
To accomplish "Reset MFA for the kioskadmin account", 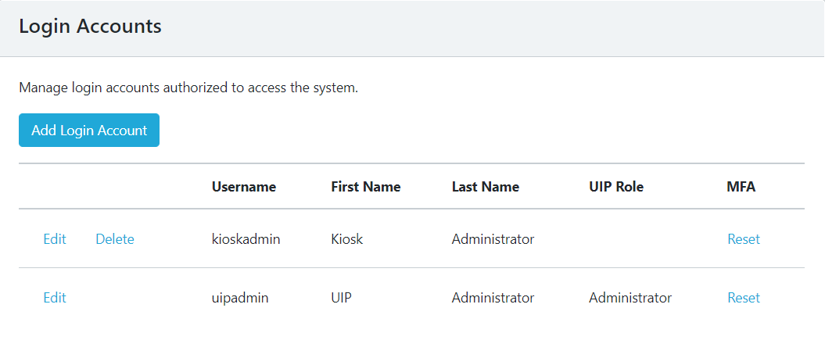I will tap(743, 239).
